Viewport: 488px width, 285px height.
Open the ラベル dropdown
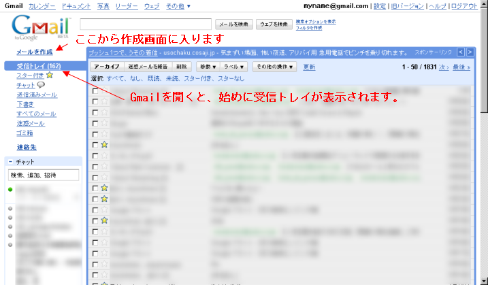(x=233, y=67)
